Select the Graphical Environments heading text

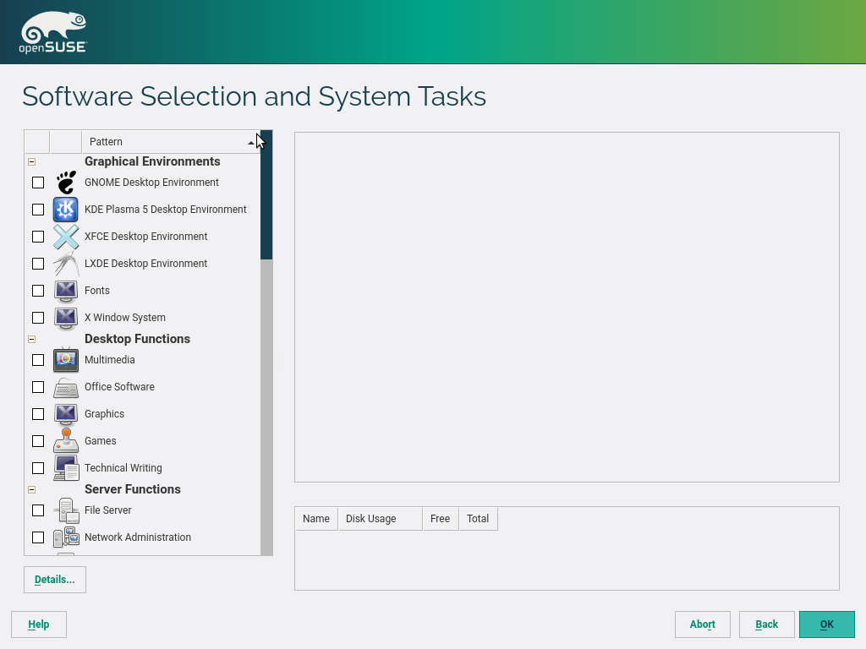tap(152, 161)
